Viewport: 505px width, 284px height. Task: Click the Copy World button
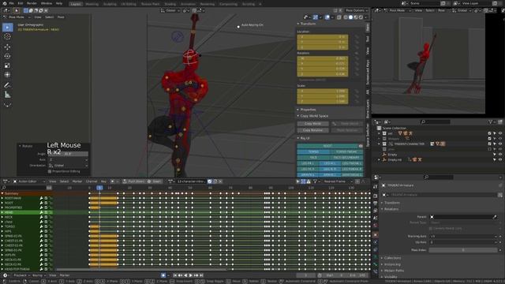pos(312,124)
